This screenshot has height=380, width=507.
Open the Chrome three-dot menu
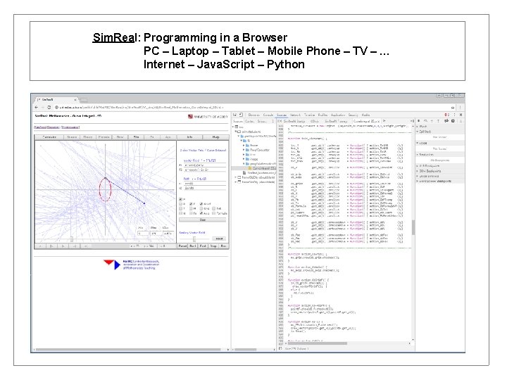[460, 107]
